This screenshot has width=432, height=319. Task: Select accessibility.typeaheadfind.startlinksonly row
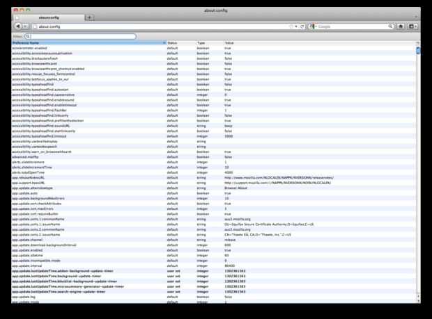coord(213,131)
